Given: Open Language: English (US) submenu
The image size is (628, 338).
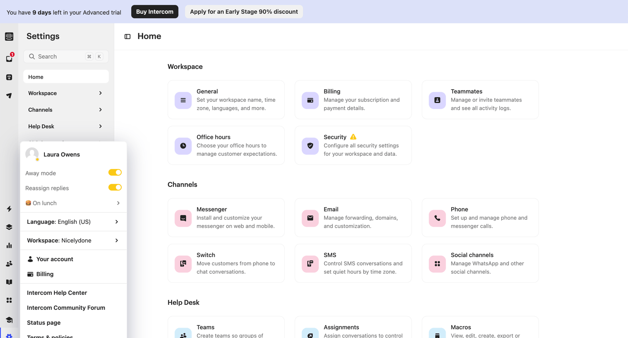Looking at the screenshot, I should (x=73, y=222).
